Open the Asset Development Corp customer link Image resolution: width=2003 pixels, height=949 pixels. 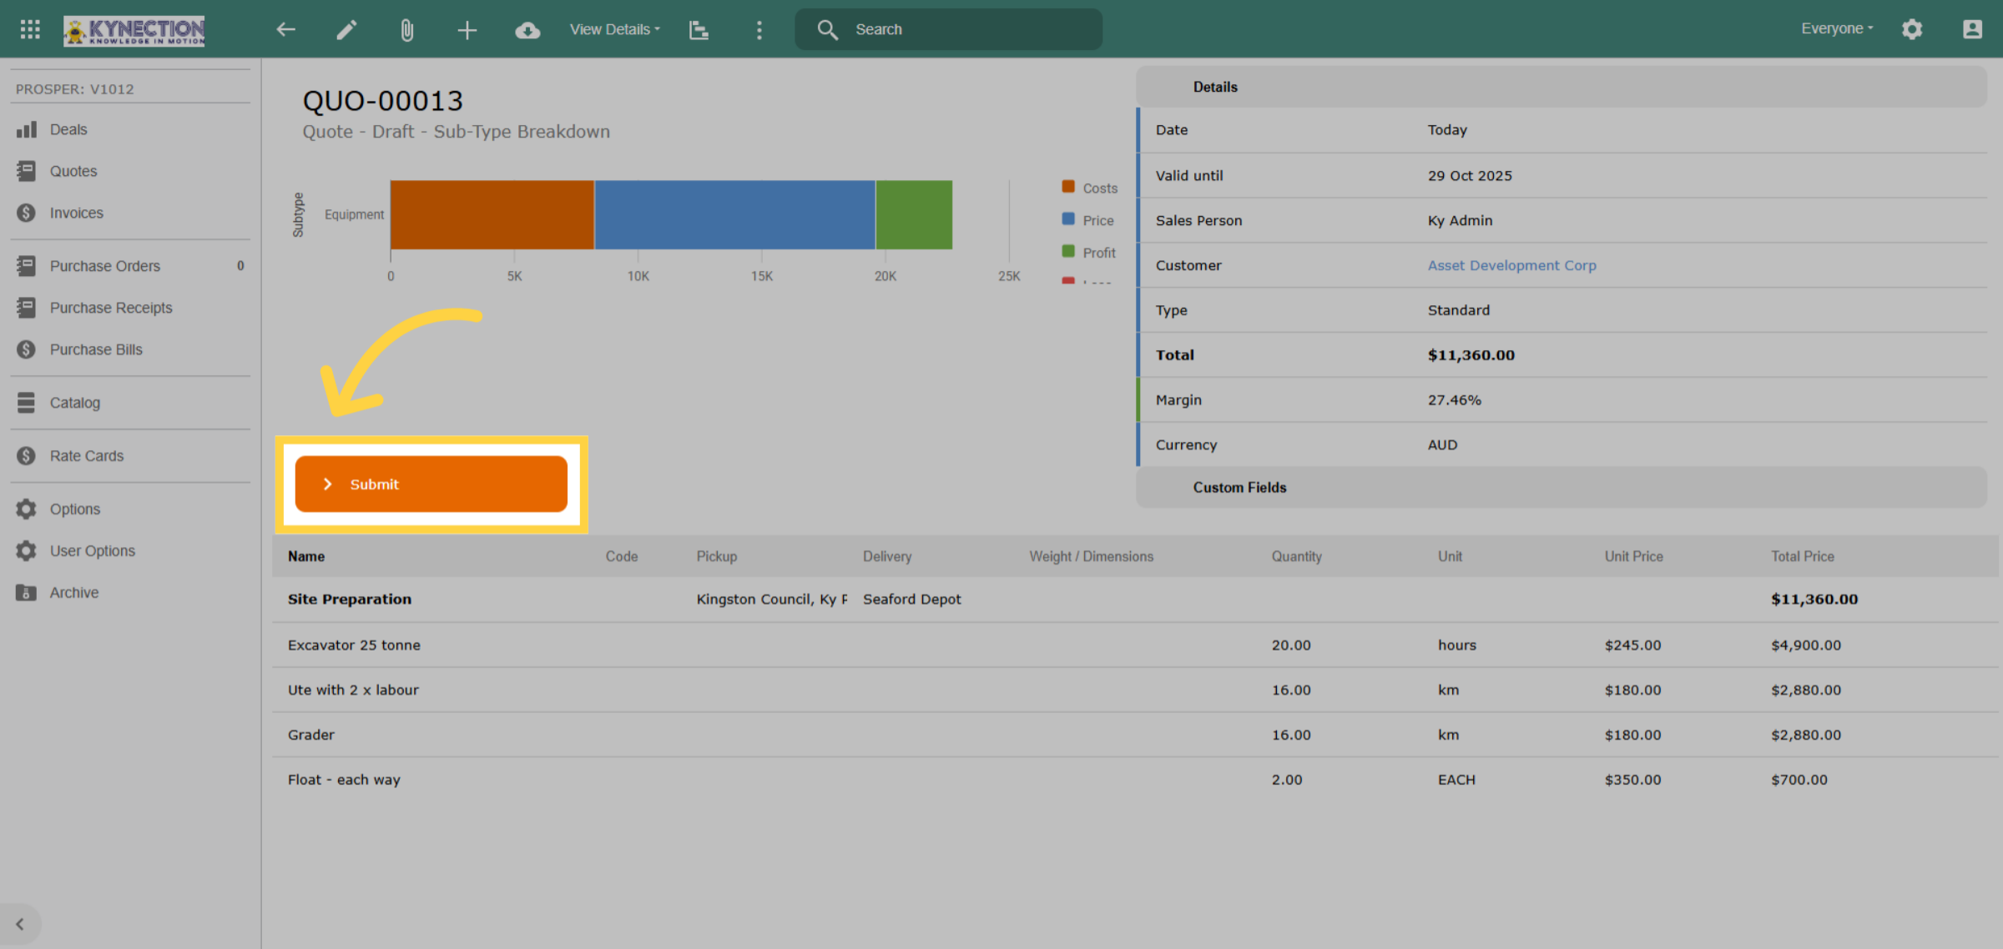click(x=1511, y=265)
